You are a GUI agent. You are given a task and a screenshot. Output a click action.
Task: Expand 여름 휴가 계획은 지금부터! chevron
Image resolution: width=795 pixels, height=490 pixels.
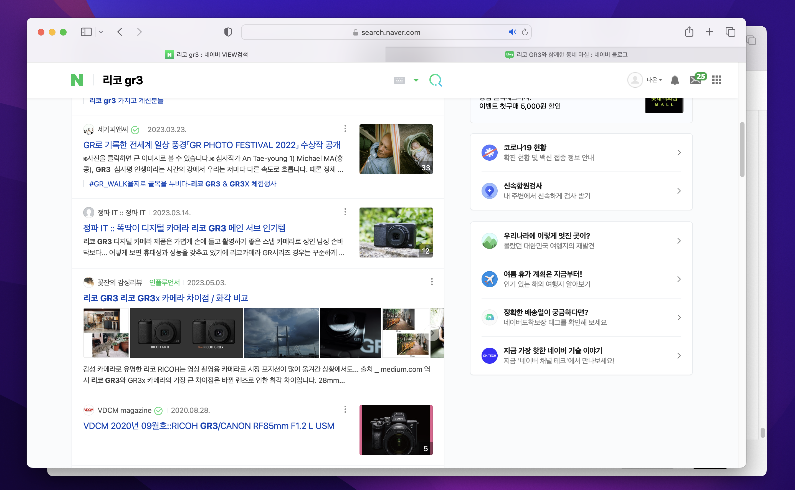(x=679, y=279)
